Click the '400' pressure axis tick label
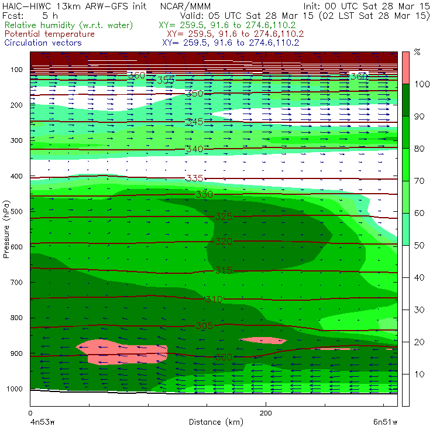Viewport: 433px width, 433px height. [x=16, y=176]
